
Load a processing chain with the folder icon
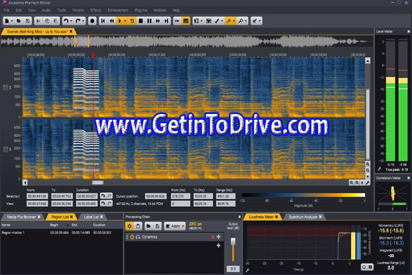click(148, 226)
